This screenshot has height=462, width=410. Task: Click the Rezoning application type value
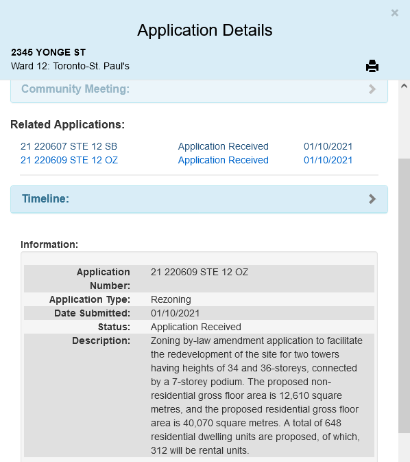tap(171, 300)
